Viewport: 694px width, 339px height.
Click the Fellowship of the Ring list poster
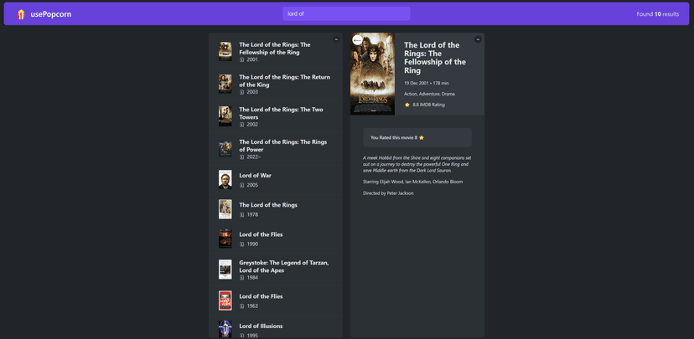[225, 52]
